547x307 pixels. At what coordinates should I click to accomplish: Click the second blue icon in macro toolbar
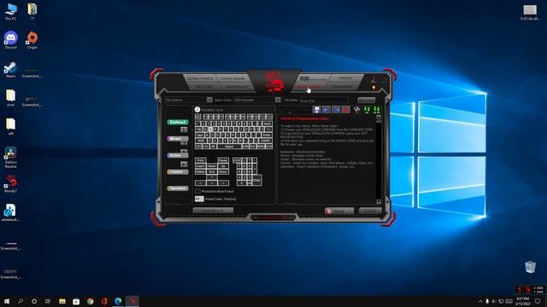click(326, 110)
